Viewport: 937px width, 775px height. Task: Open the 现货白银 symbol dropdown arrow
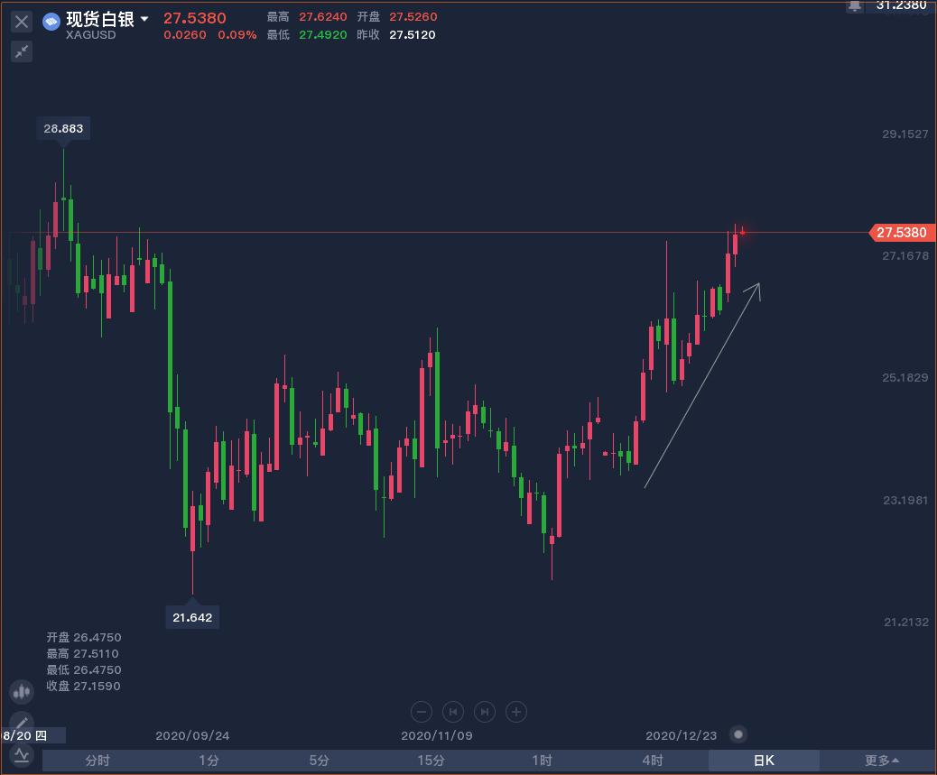tap(144, 19)
